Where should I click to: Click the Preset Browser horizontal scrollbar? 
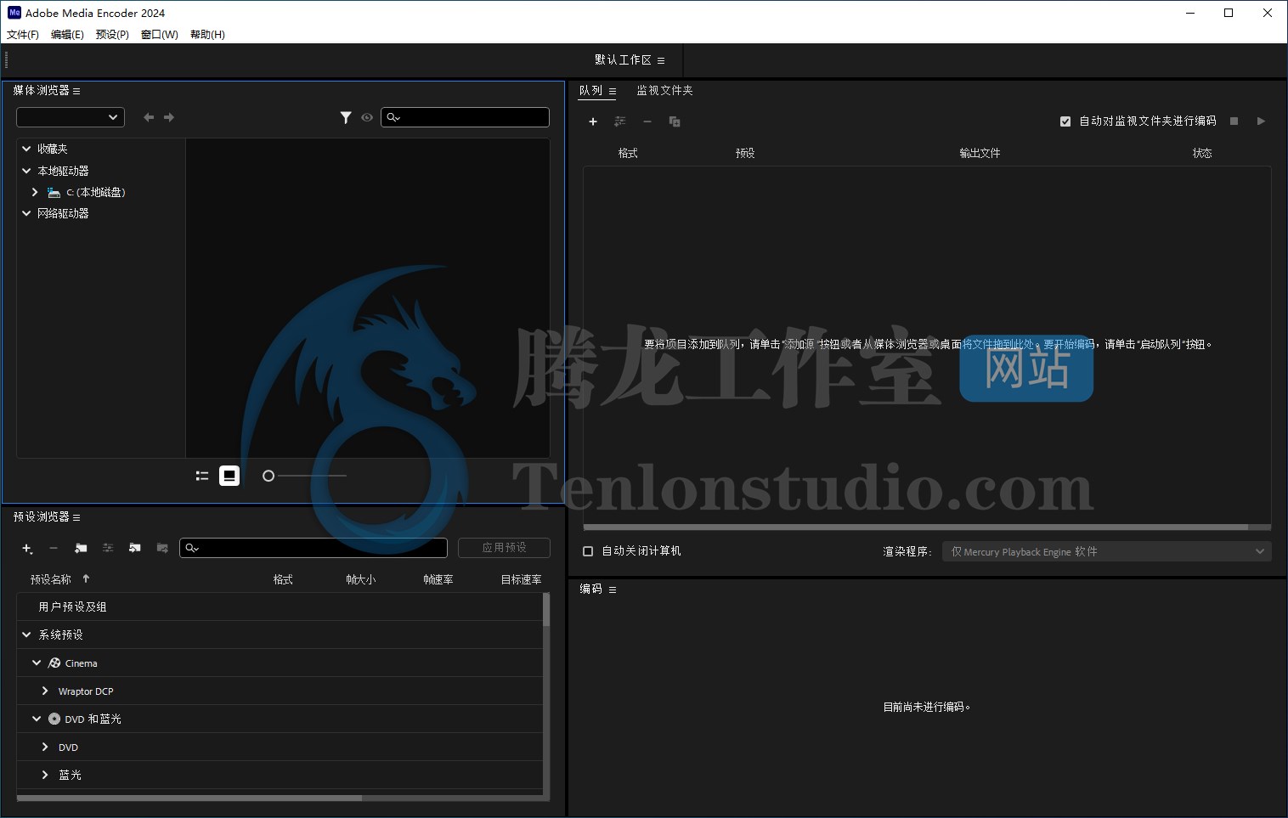[189, 798]
